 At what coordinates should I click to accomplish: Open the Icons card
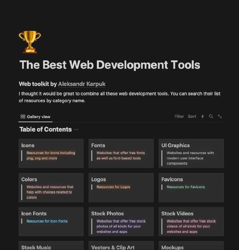51,153
